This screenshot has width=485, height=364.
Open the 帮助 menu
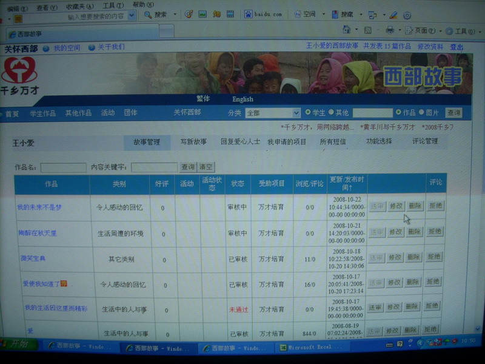[x=143, y=5]
